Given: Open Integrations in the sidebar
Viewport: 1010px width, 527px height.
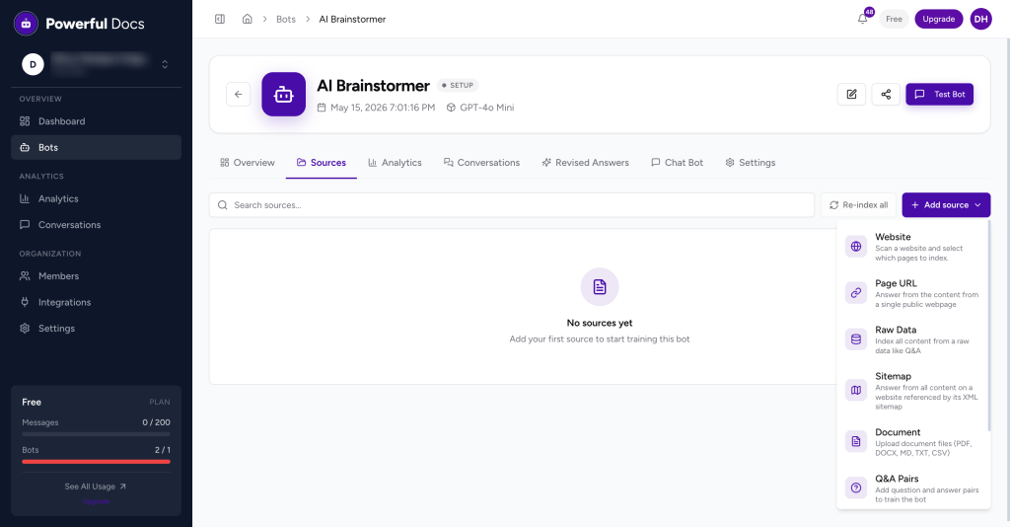Looking at the screenshot, I should [x=96, y=302].
